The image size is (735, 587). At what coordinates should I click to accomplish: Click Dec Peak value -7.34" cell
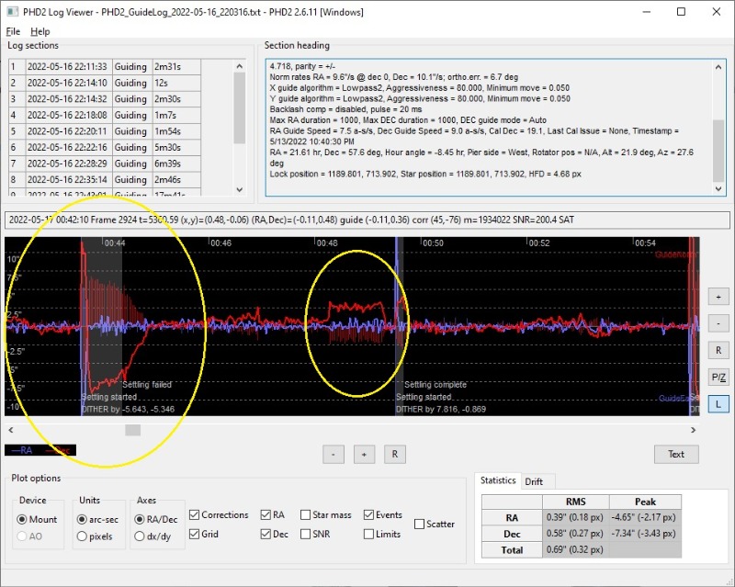click(645, 534)
